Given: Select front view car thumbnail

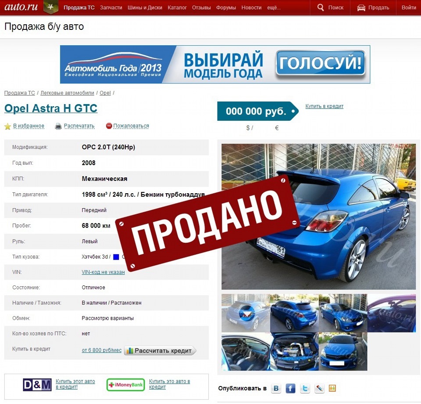Looking at the screenshot, I should (x=343, y=351).
